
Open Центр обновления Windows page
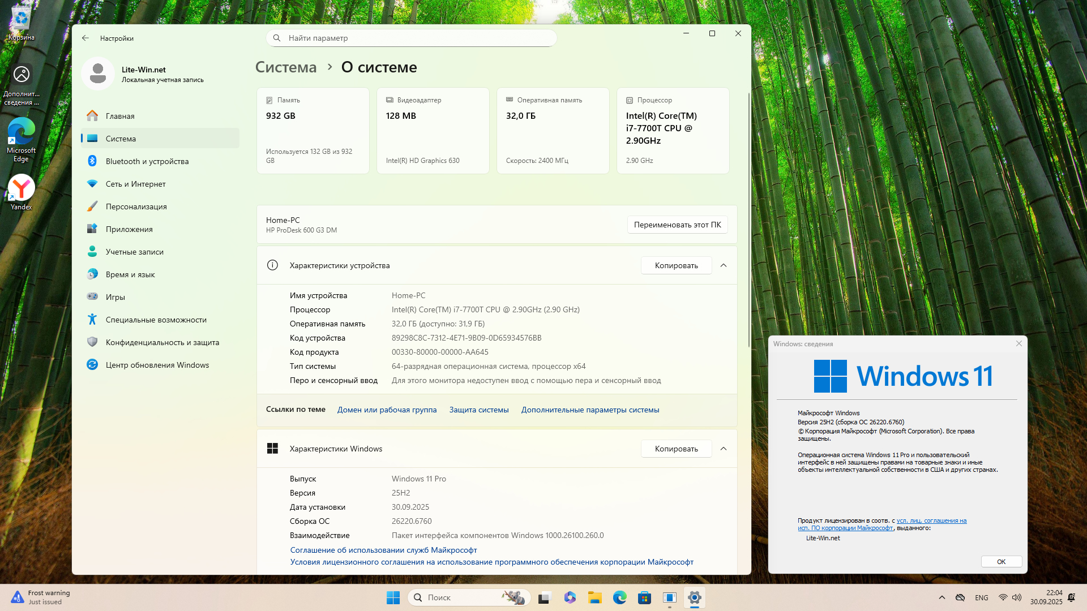pos(157,365)
